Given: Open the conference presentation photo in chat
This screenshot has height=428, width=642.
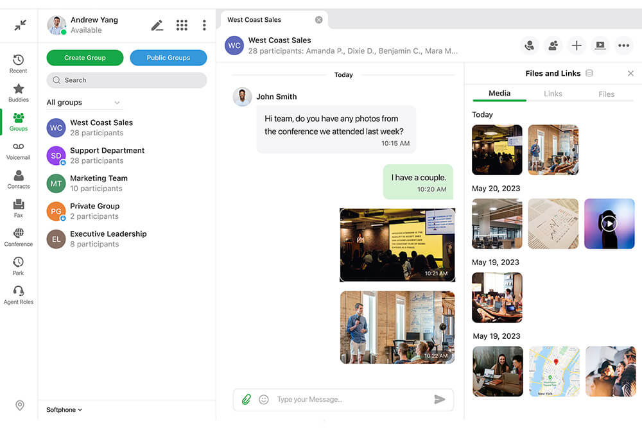Looking at the screenshot, I should [397, 245].
